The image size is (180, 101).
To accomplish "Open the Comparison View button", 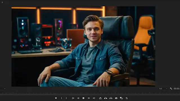I will 121,98.
